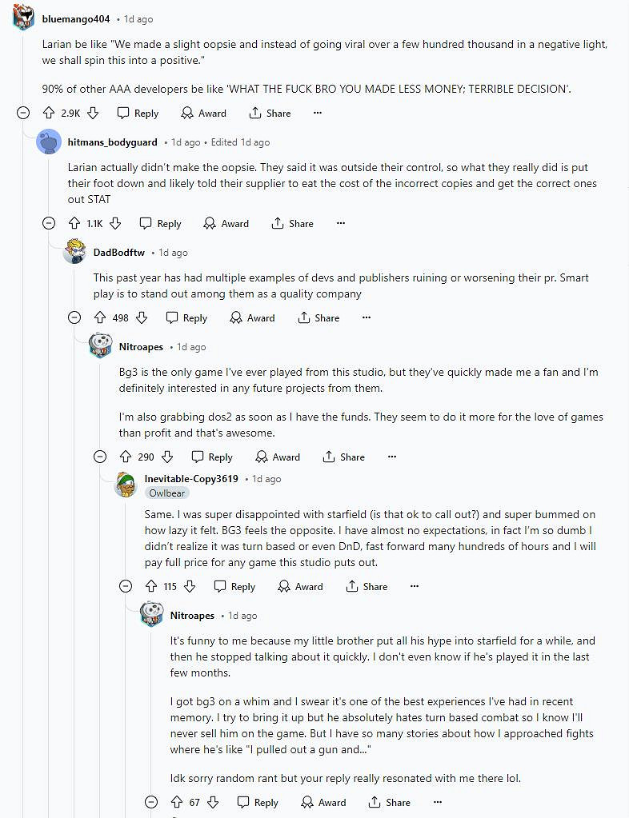Open more options menu on DadBodftw's comment
This screenshot has height=818, width=629.
point(366,317)
